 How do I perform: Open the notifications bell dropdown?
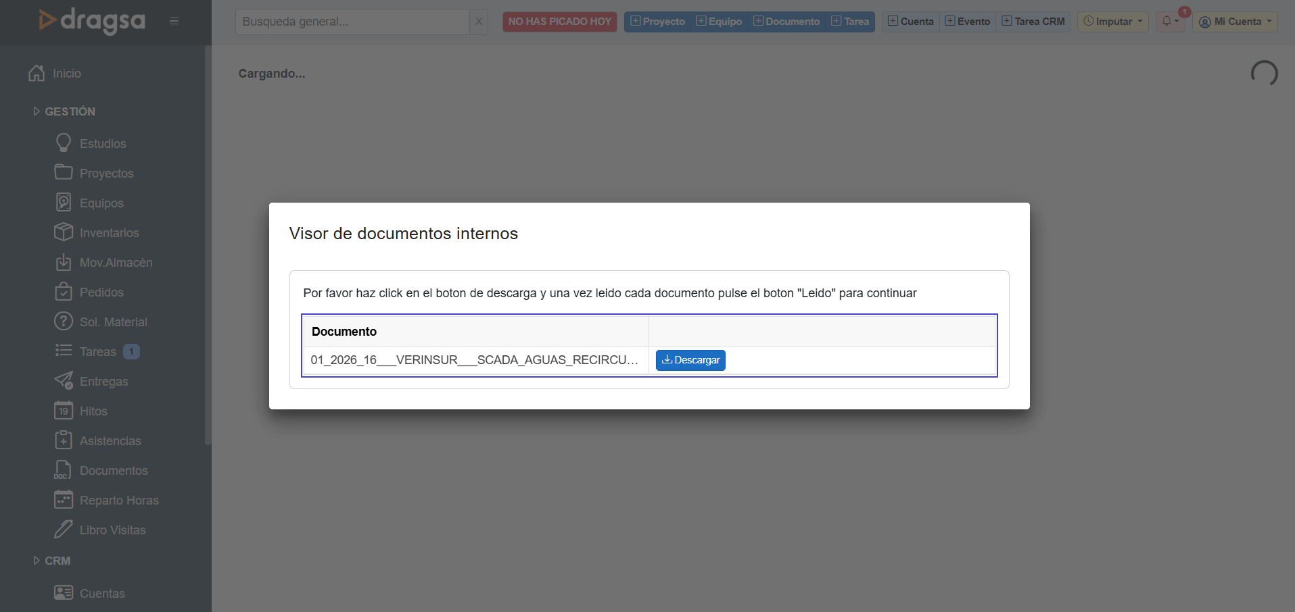coord(1170,22)
